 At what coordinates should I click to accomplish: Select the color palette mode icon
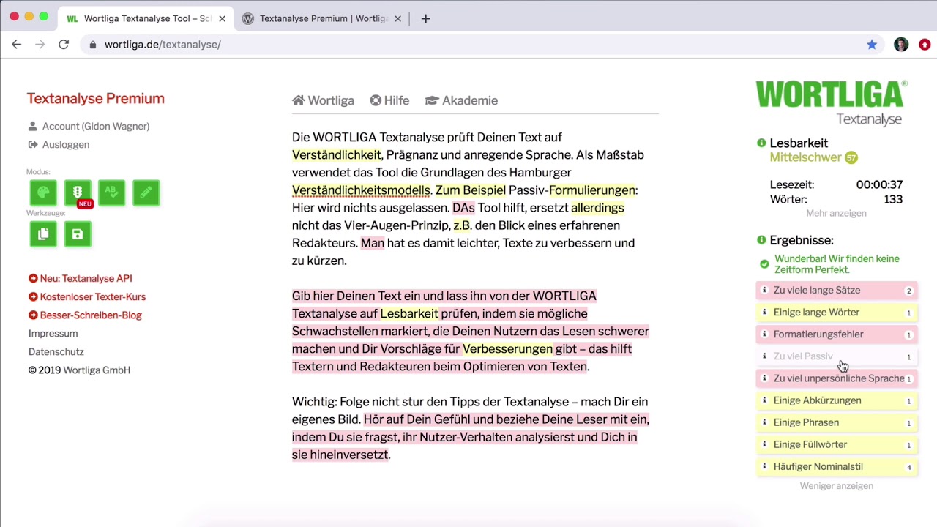[43, 193]
